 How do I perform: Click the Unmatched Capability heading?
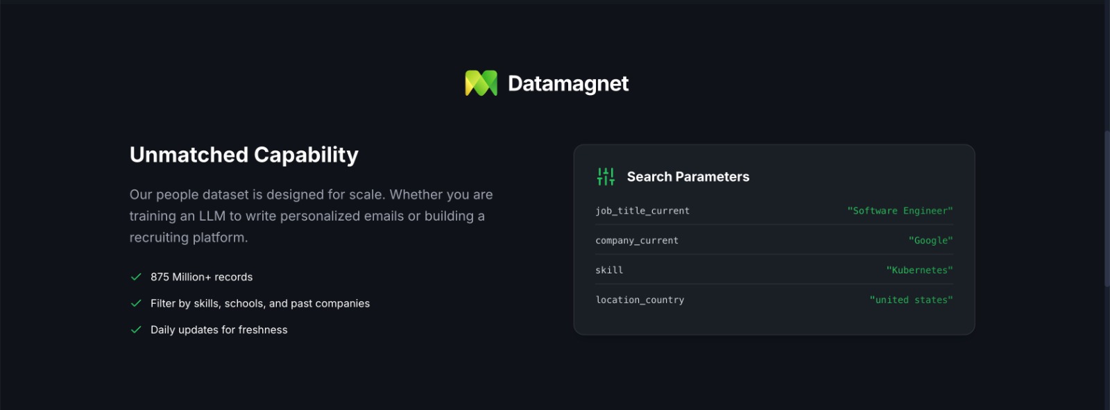click(244, 155)
